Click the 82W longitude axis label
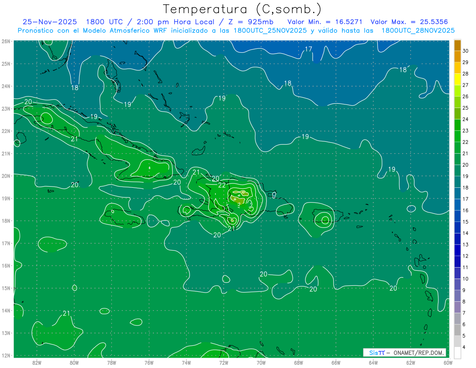 (37, 362)
